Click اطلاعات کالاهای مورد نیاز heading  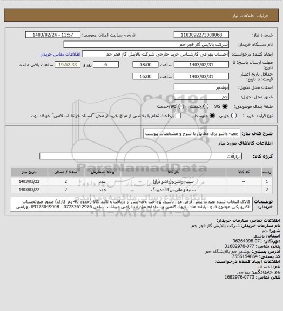(x=245, y=143)
